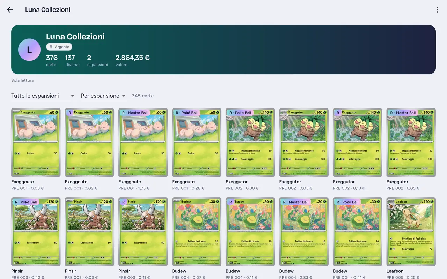Open first Exeggcute card priced 0,03 €
447x279 pixels.
coord(36,143)
